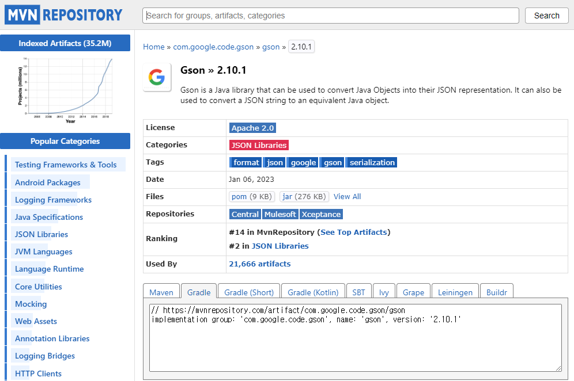The height and width of the screenshot is (381, 574).
Task: Click the Popular Categories header
Action: pos(65,141)
